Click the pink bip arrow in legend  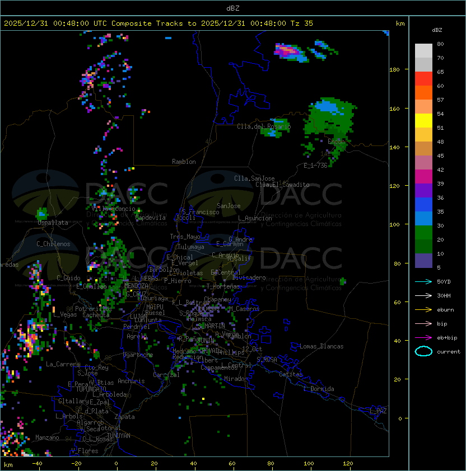coord(423,323)
